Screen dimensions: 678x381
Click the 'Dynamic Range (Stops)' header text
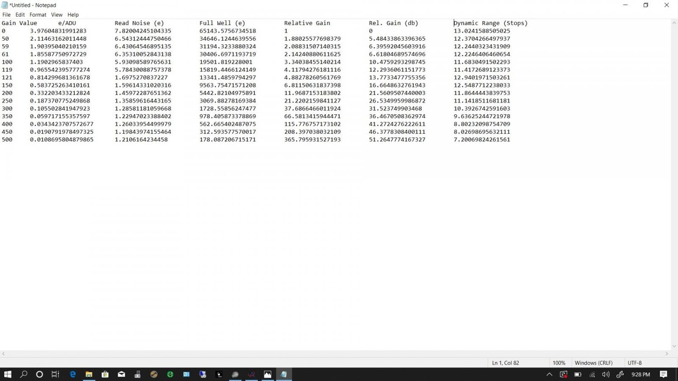pos(491,23)
